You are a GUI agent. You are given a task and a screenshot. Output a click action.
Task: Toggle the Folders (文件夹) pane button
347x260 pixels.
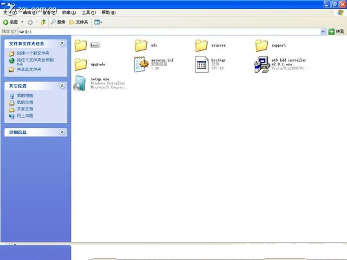pyautogui.click(x=79, y=22)
